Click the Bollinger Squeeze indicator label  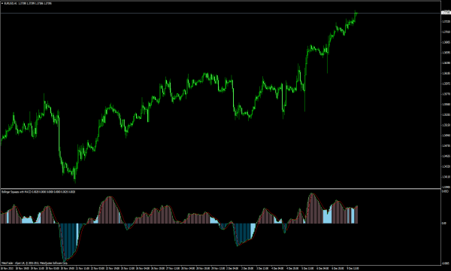(x=38, y=191)
